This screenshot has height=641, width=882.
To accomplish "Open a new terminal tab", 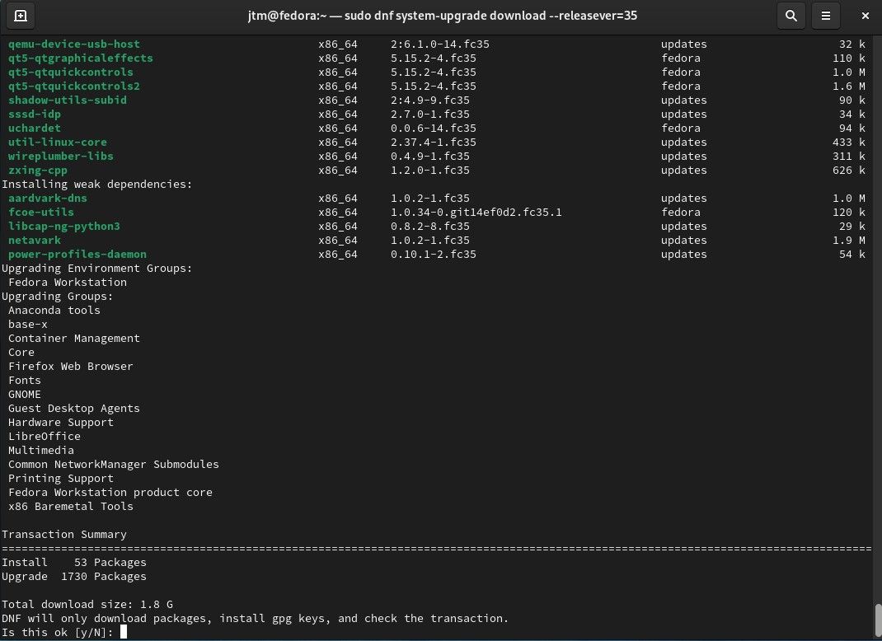I will coord(21,16).
